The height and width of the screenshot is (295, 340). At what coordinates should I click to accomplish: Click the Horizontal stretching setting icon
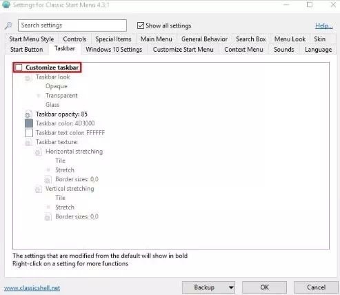tap(38, 152)
